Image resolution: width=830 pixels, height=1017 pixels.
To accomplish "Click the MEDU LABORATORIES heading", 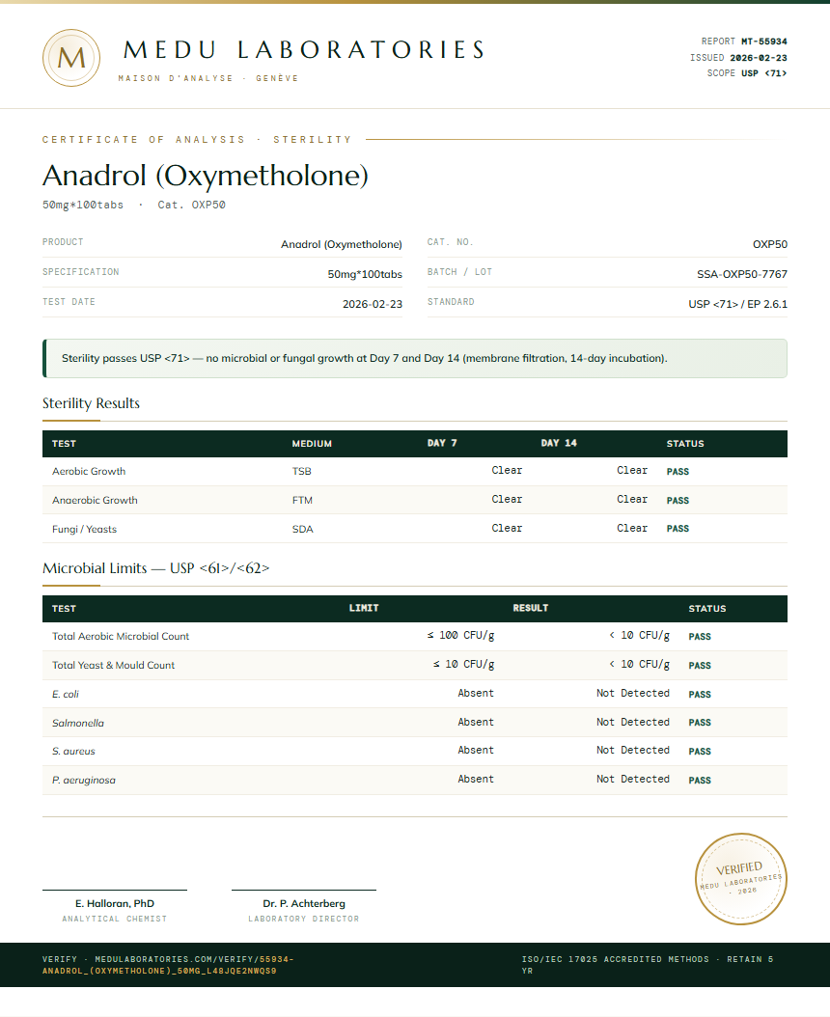I will (304, 50).
